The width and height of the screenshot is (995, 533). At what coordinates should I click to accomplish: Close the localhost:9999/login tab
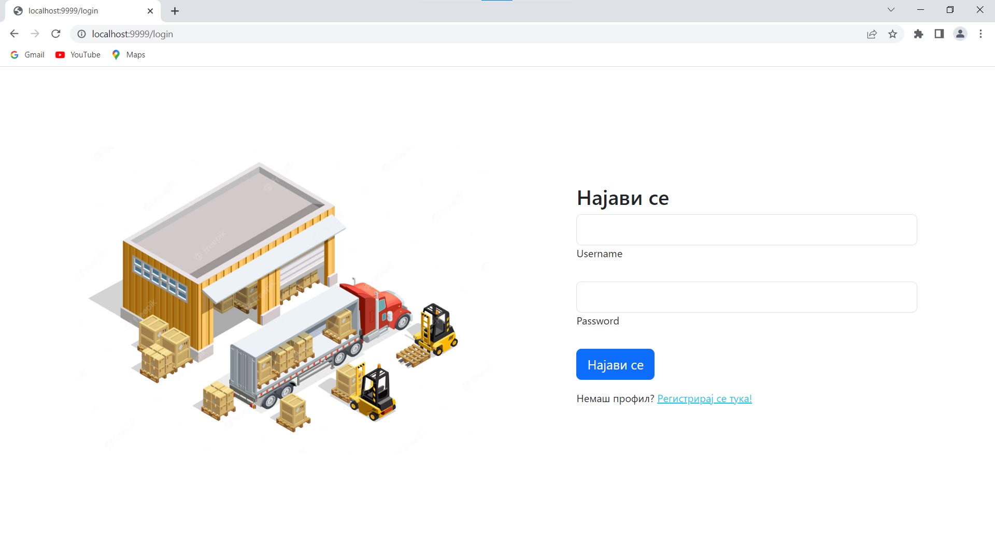tap(150, 11)
